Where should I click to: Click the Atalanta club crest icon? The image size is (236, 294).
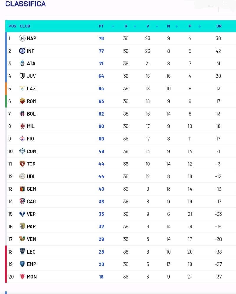(x=22, y=64)
